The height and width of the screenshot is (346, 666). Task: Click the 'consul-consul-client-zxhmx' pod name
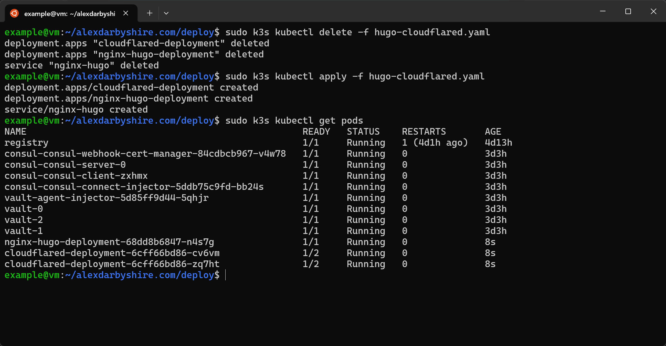(x=76, y=176)
